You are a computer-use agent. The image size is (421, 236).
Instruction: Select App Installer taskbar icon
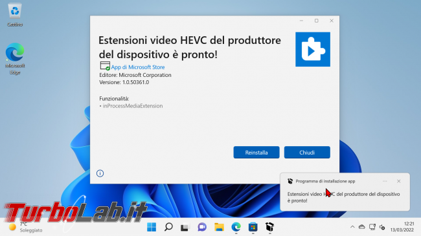point(270,227)
